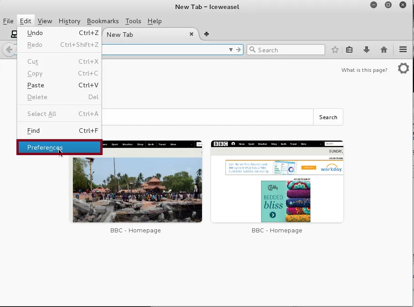Viewport: 414px width, 307px height.
Task: Go back with the back arrow button
Action: pyautogui.click(x=9, y=50)
